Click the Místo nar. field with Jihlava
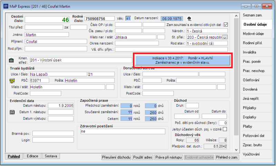Viewport: 276px width, 166px height. pyautogui.click(x=136, y=37)
